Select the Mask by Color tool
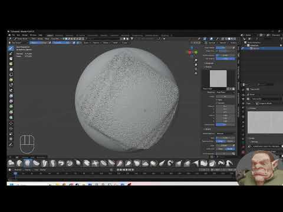 pos(11,117)
